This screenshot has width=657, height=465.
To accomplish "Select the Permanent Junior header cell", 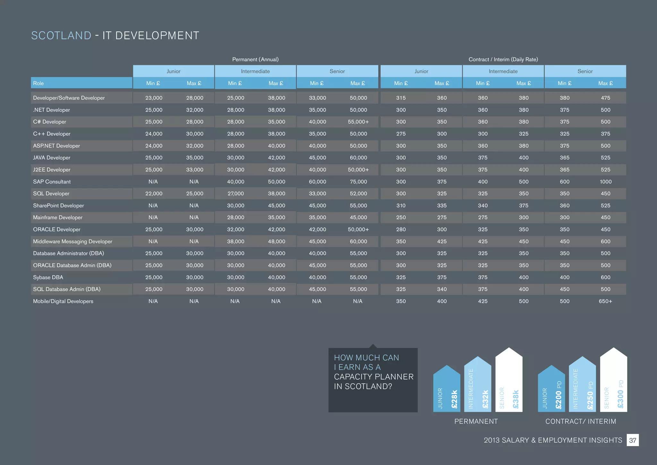I will click(174, 71).
